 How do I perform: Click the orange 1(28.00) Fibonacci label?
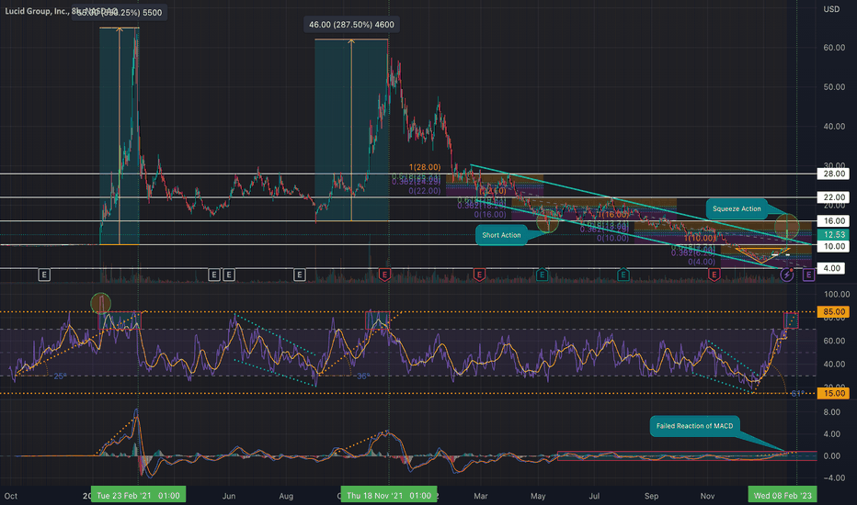(x=425, y=167)
